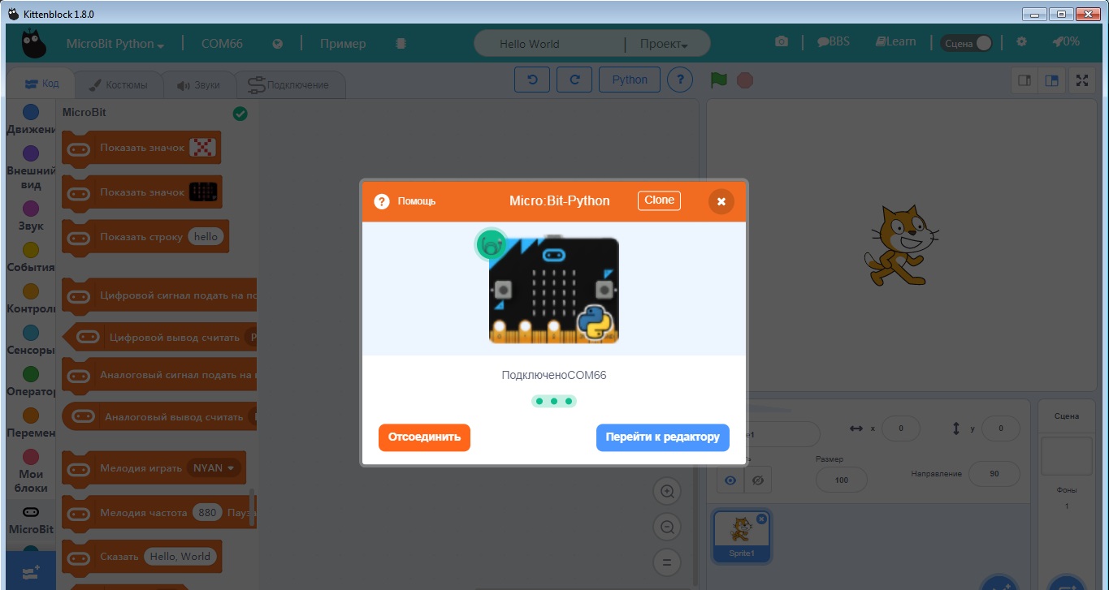Open the globe language icon

[278, 44]
